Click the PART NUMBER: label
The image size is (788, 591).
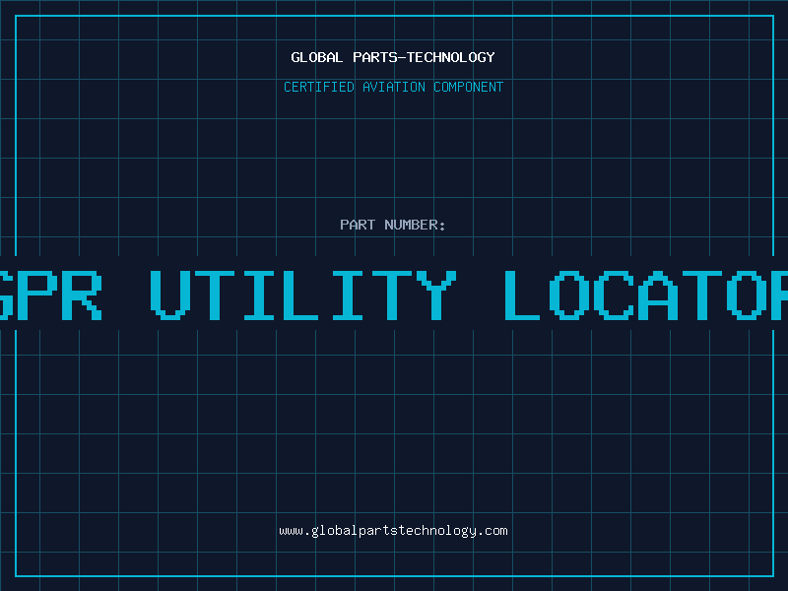[393, 225]
